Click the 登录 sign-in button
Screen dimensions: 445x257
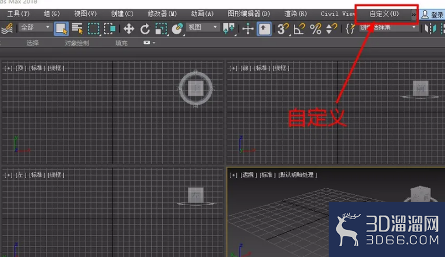pyautogui.click(x=432, y=15)
